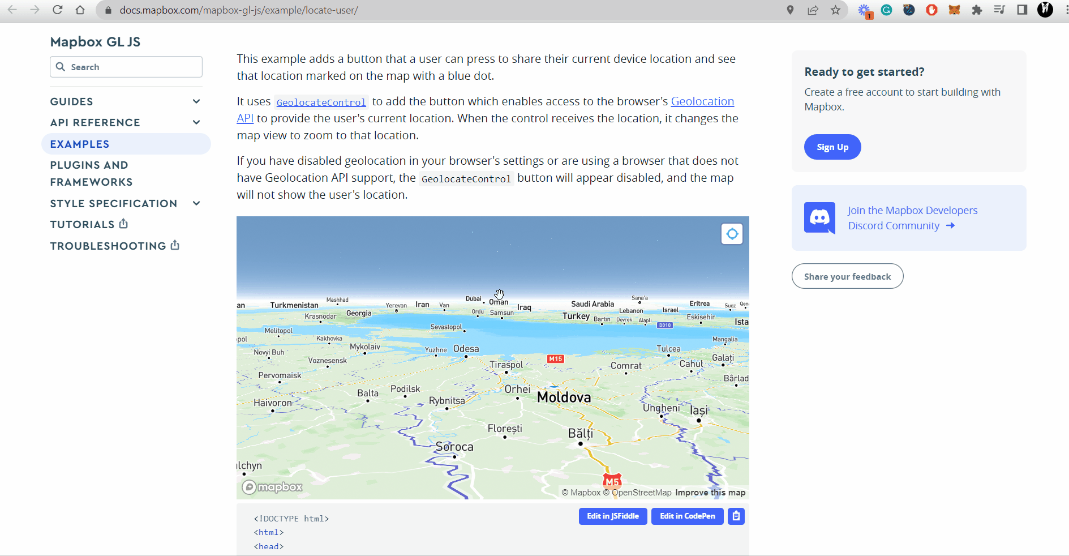Bookmark this page with star icon
The image size is (1069, 556).
[835, 10]
